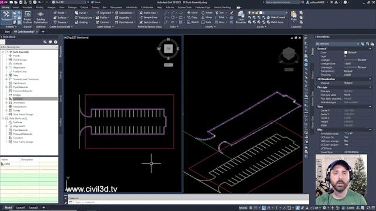
Task: Select CURB row in item list
Action: [x=29, y=164]
